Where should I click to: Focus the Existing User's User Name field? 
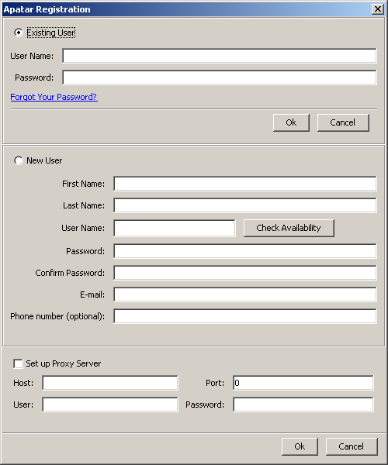click(220, 56)
